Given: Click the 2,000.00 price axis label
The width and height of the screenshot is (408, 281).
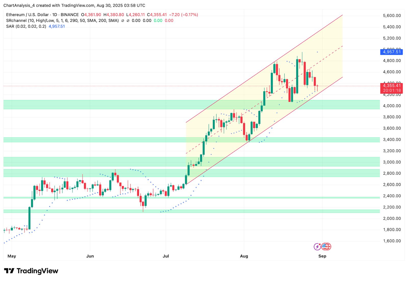Looking at the screenshot, I should 392,219.
